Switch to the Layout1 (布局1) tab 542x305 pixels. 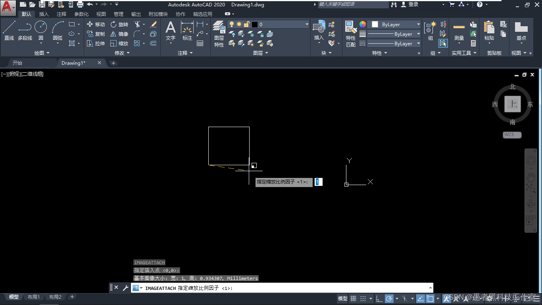[x=34, y=297]
